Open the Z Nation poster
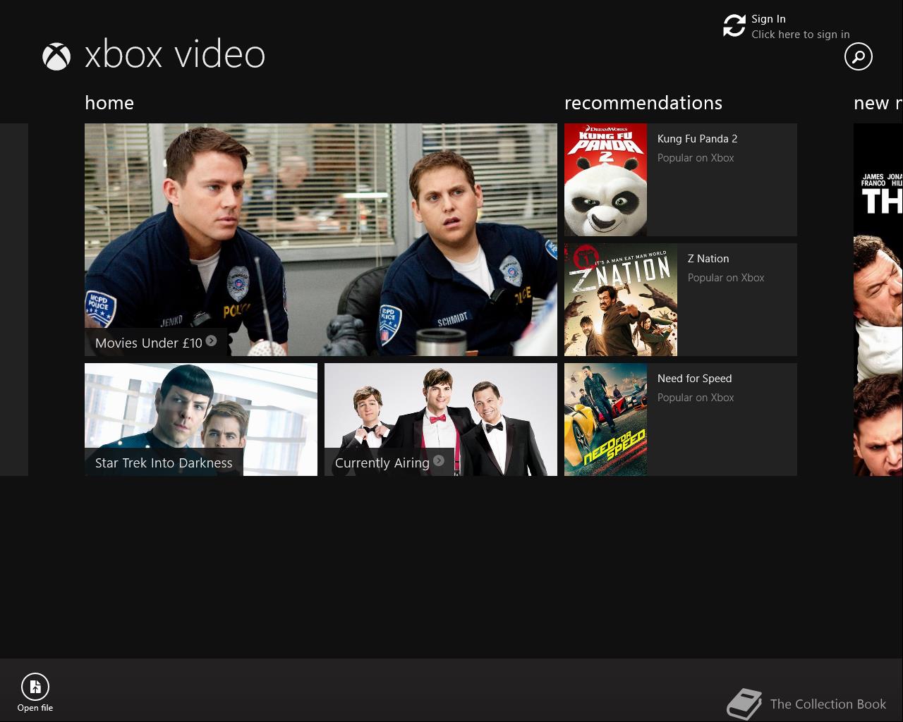The width and height of the screenshot is (903, 722). click(621, 300)
